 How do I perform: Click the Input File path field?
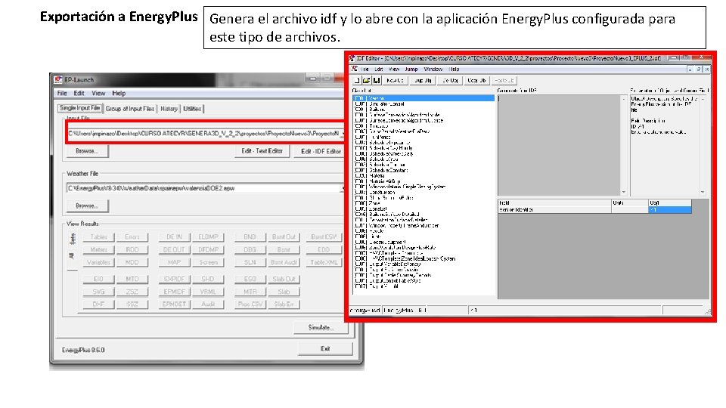[203, 133]
